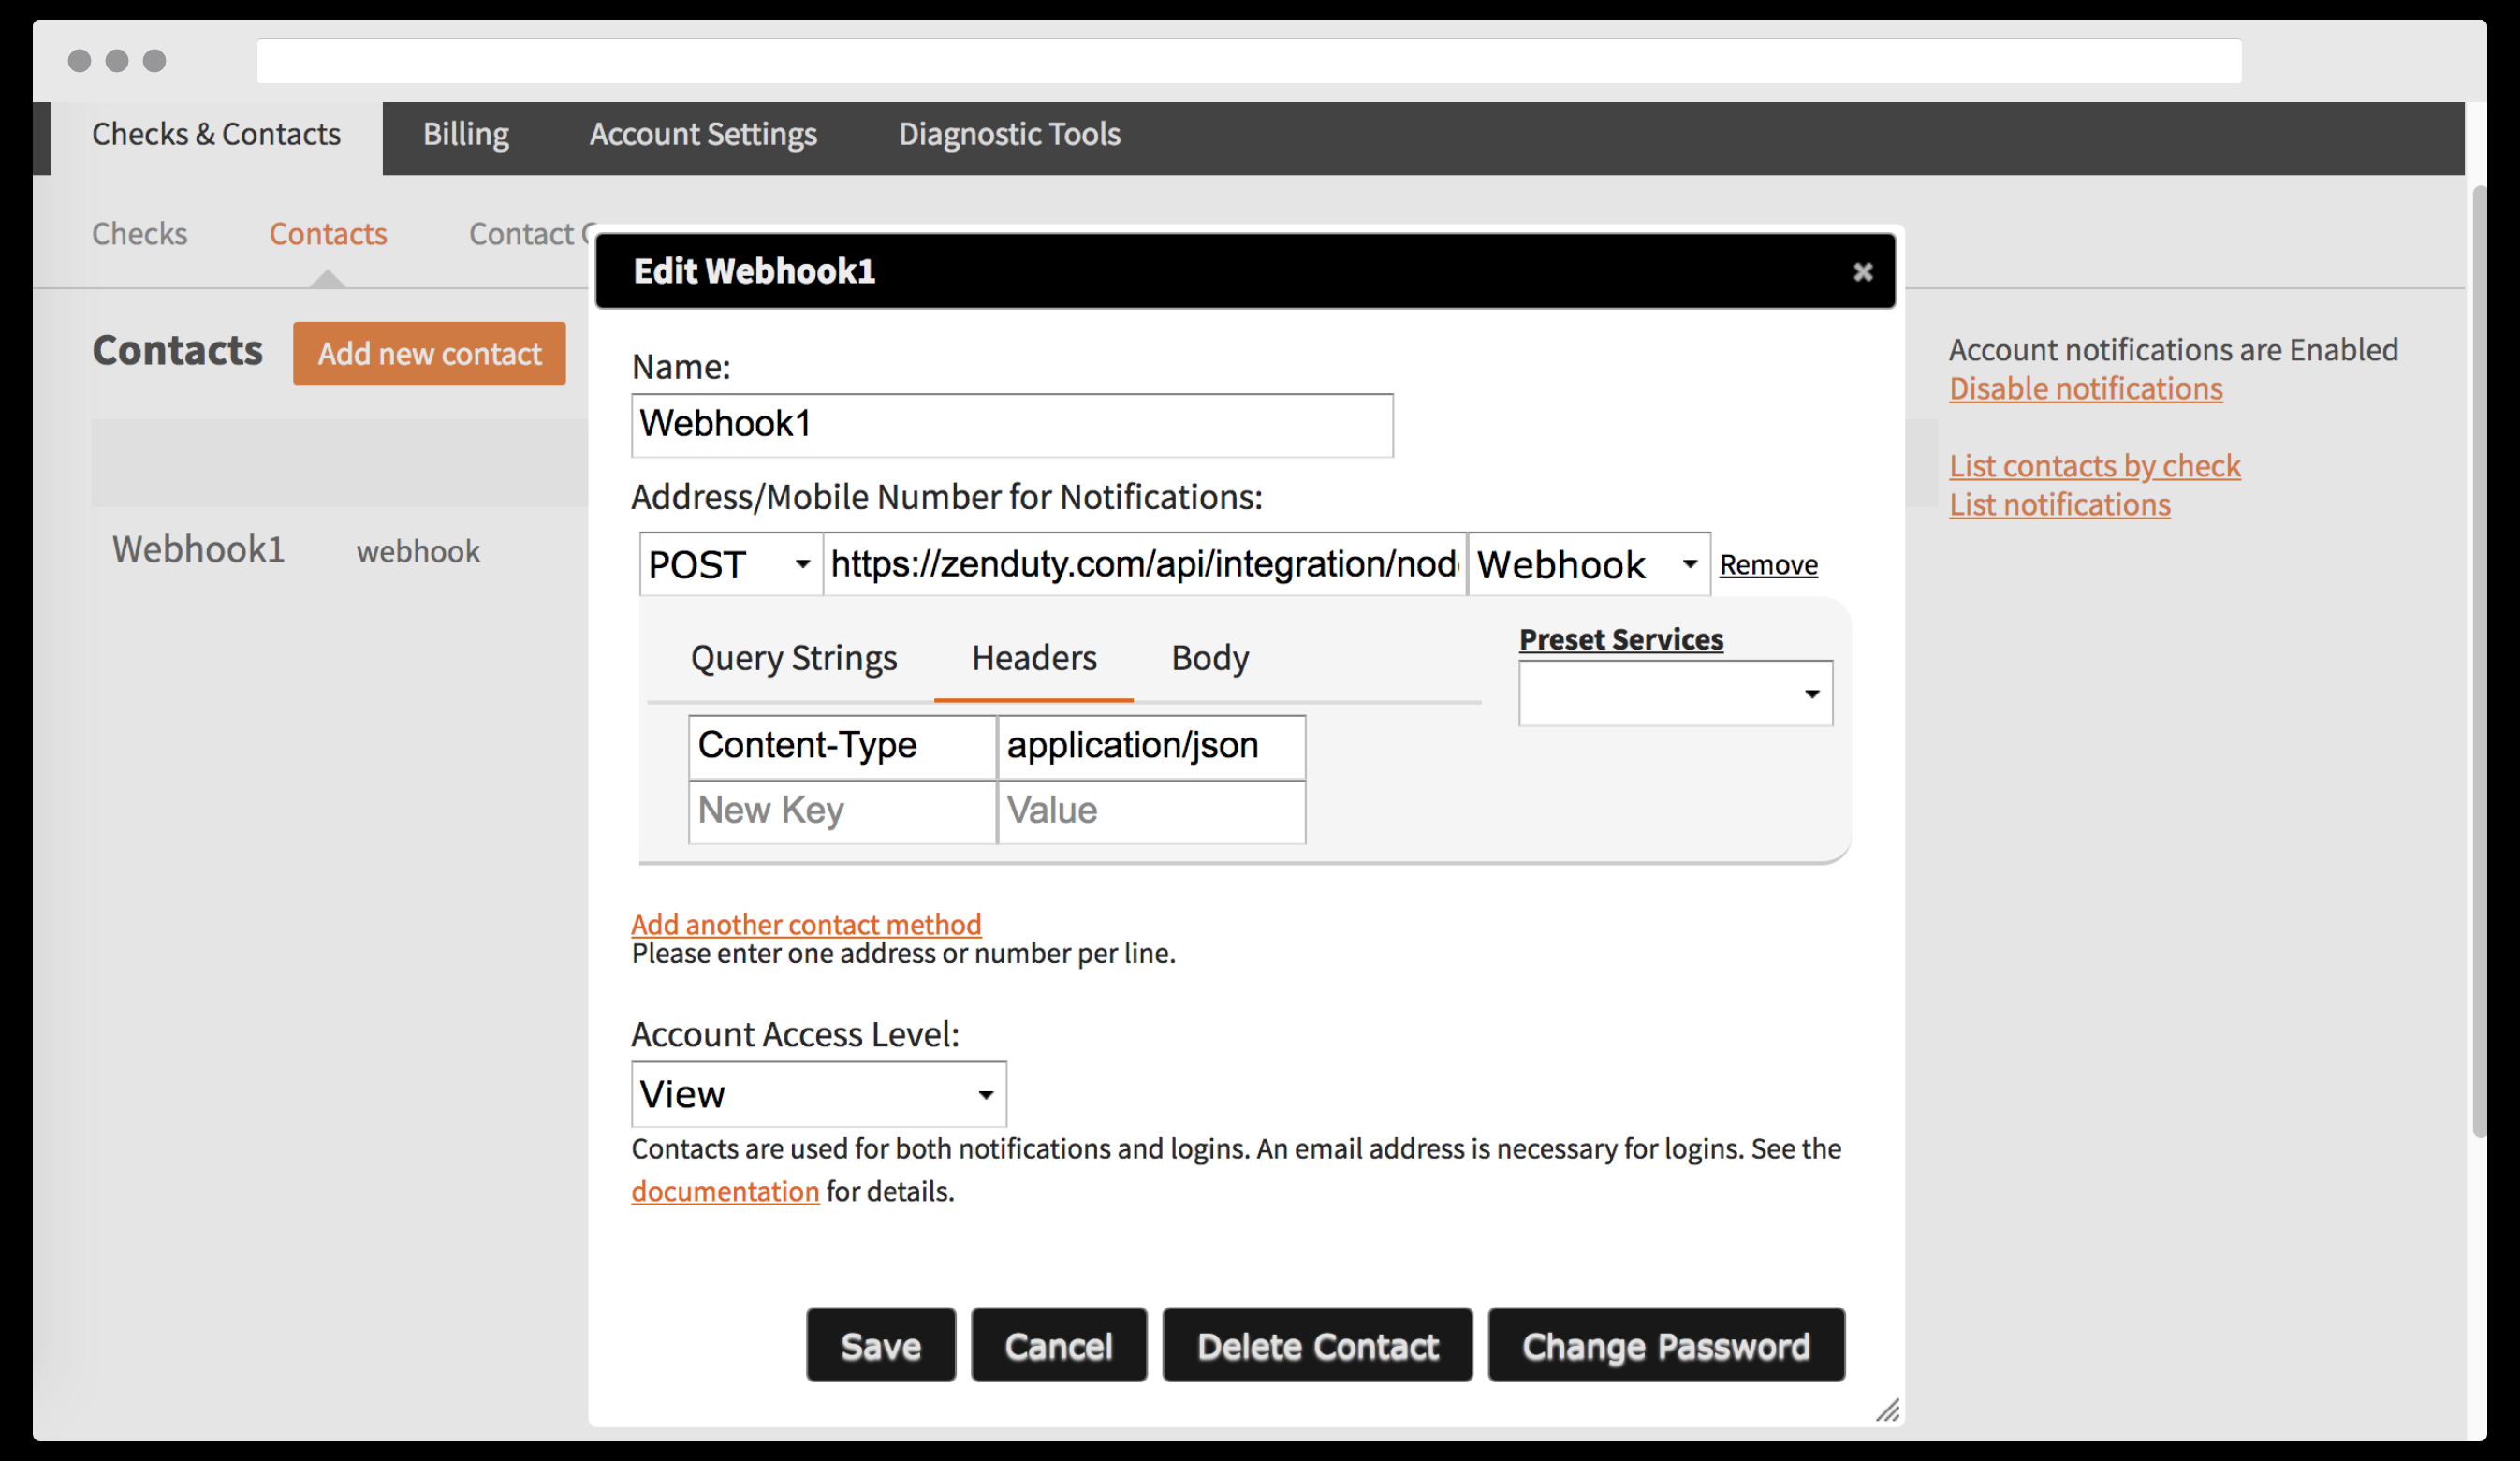This screenshot has width=2520, height=1461.
Task: Expand the Webhook contact type dropdown
Action: pyautogui.click(x=1587, y=565)
